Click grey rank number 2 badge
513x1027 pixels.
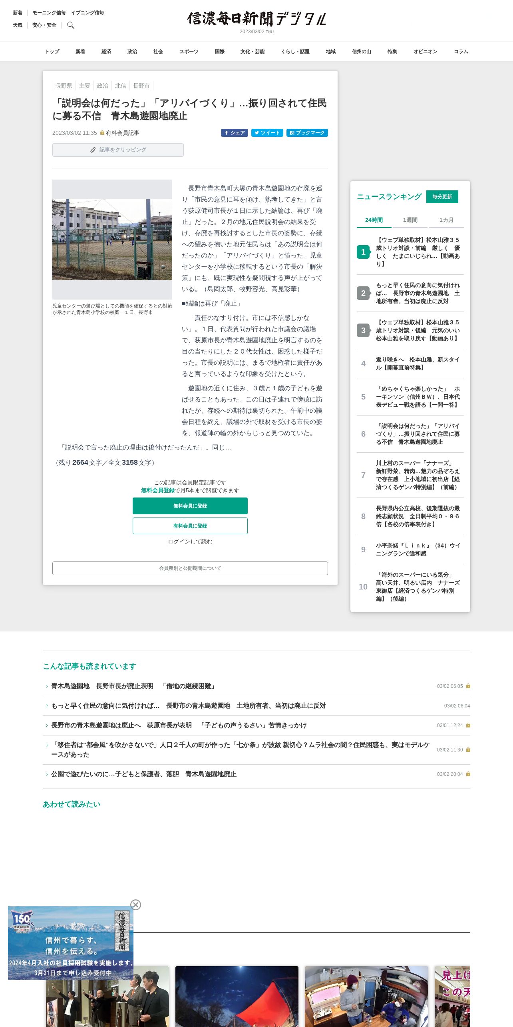tap(363, 293)
